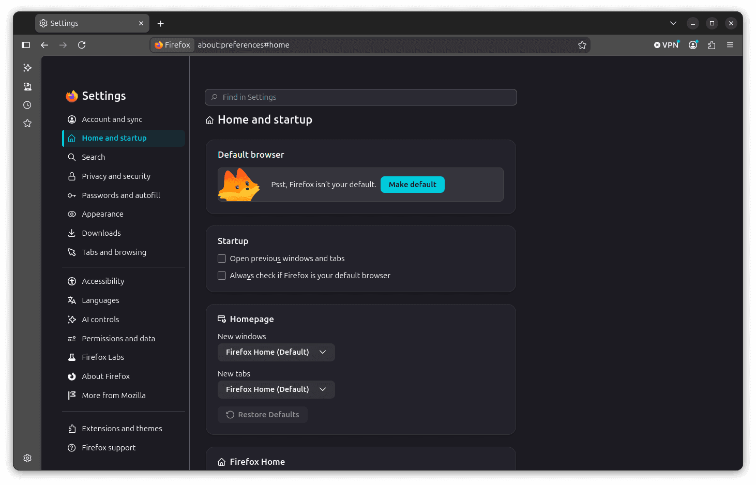Open history sidebar clock icon

click(27, 105)
